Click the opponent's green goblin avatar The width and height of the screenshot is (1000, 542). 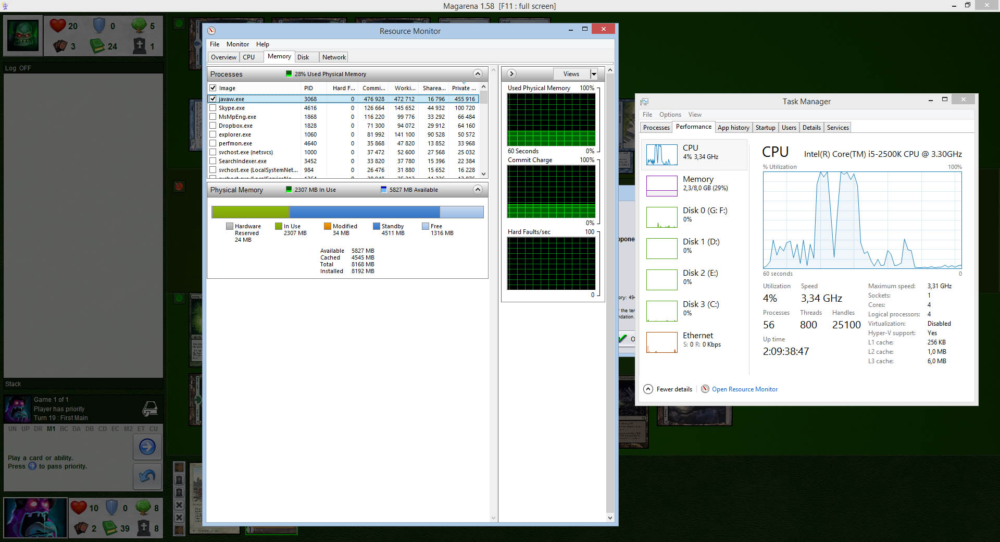(22, 35)
